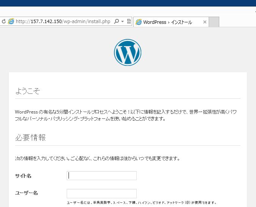
Task: Click the 必要情報 heading
Action: 30,137
